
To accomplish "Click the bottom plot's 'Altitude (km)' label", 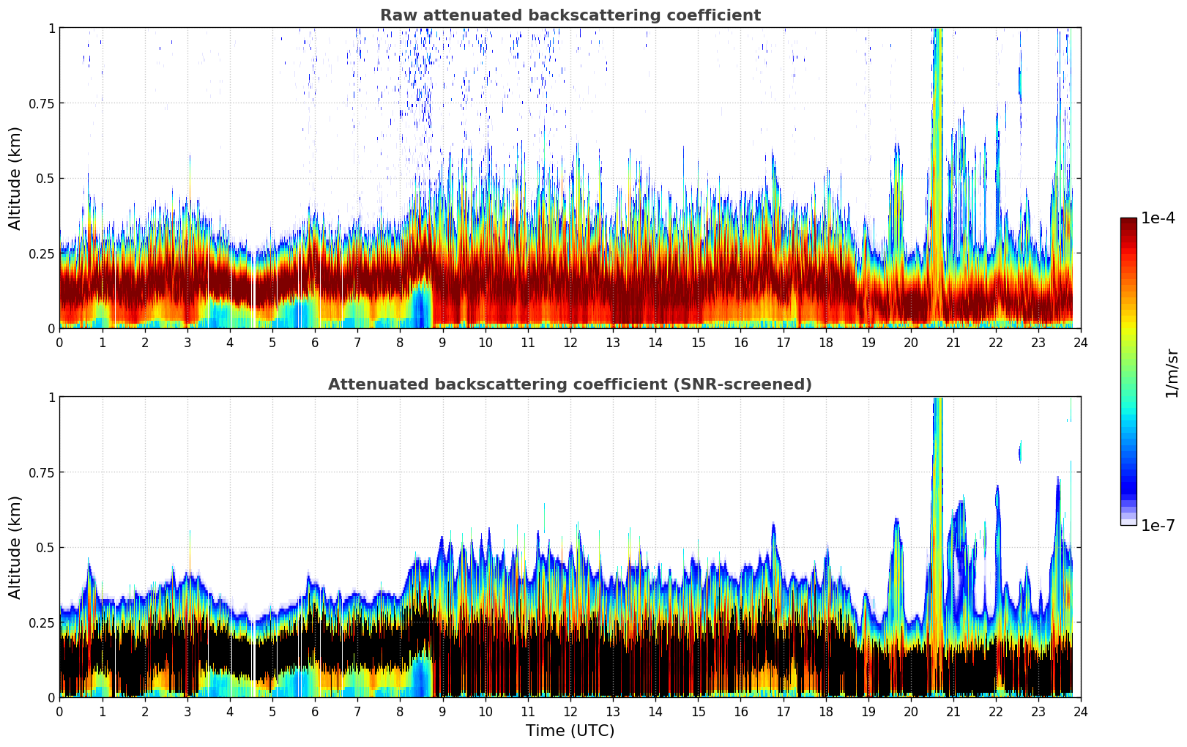I will click(15, 547).
